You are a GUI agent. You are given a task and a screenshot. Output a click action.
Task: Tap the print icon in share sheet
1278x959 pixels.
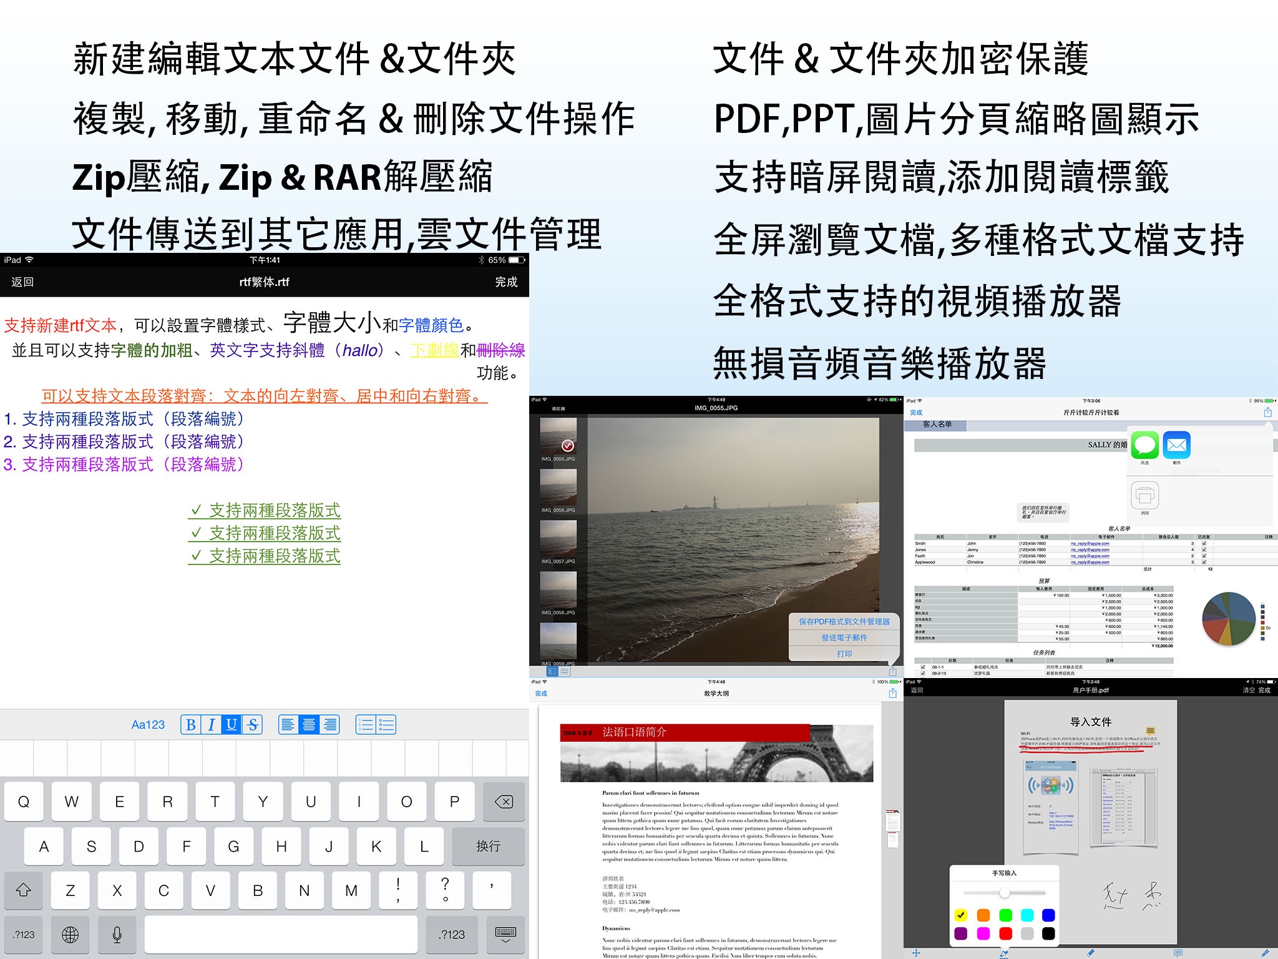[x=1144, y=496]
